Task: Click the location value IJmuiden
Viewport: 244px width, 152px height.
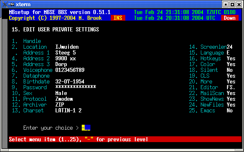Action: click(67, 47)
